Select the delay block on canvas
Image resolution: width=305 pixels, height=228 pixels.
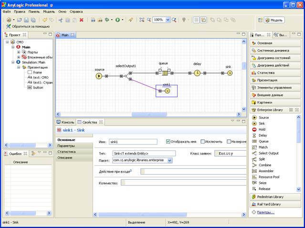tap(197, 73)
